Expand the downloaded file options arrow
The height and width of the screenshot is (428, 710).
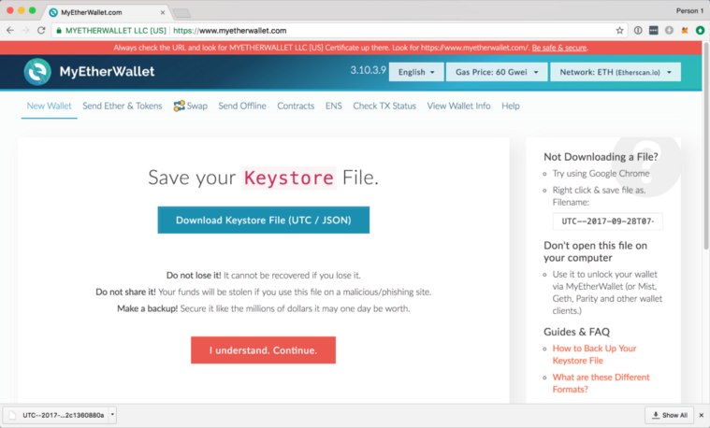pyautogui.click(x=112, y=414)
